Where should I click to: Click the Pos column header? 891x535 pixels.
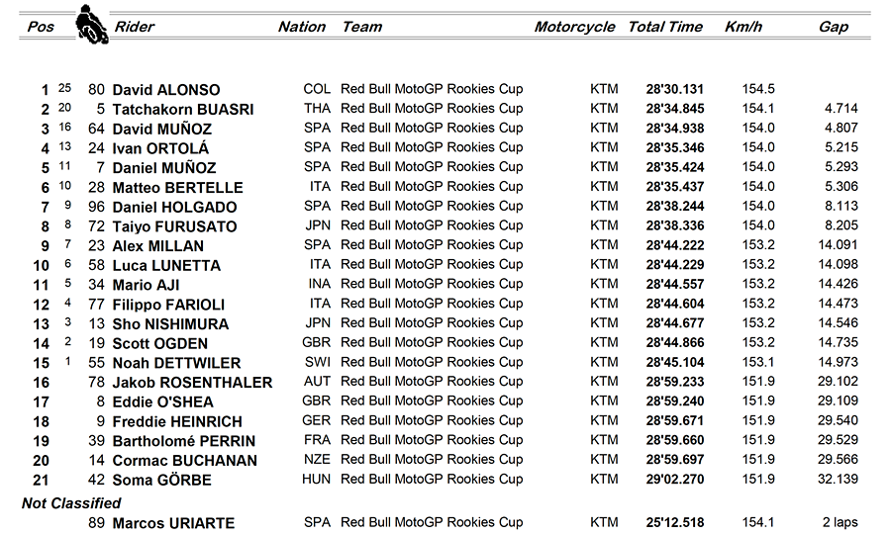41,27
